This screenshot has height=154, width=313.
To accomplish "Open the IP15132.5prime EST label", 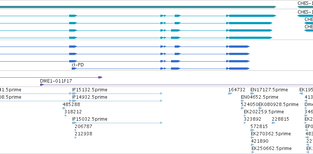I will 90,90.
